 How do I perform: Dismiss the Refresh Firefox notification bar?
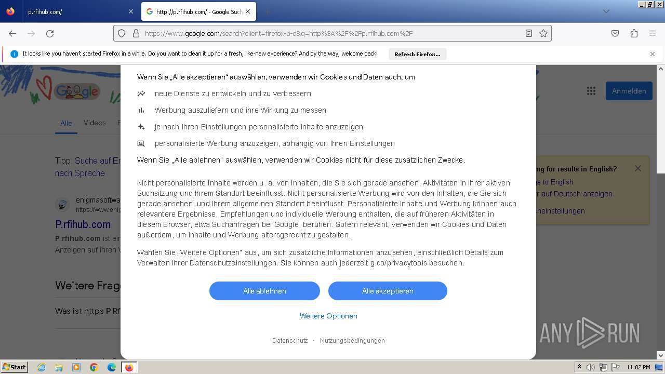653,54
